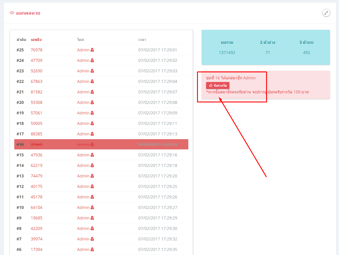Click the ออกผลหวย panel title
Screen dimensions: 339x255
(x=28, y=13)
